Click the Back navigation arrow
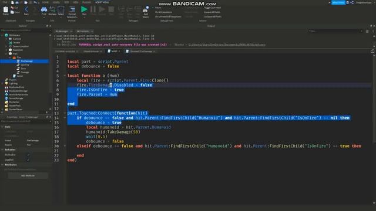Viewport: 376px width, 211px height. coord(26,9)
